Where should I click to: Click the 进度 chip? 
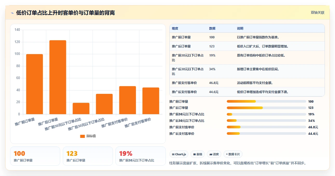214,154
